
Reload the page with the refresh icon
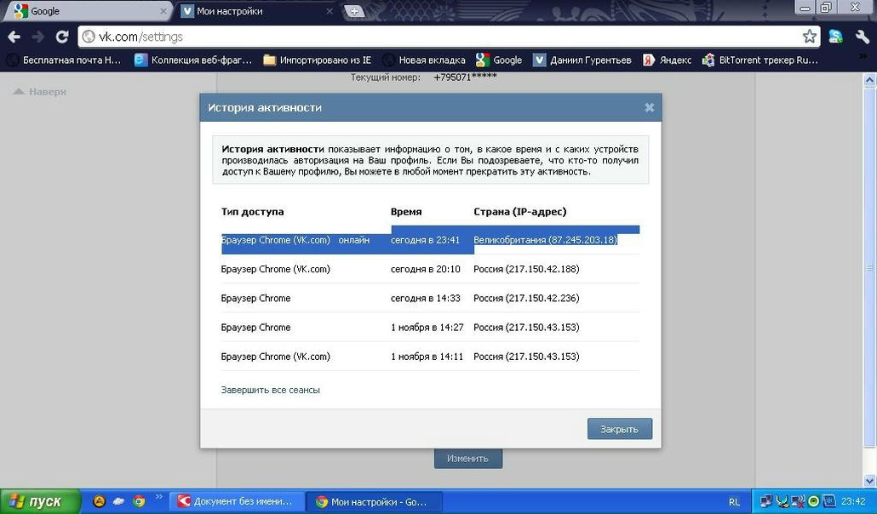tap(61, 37)
